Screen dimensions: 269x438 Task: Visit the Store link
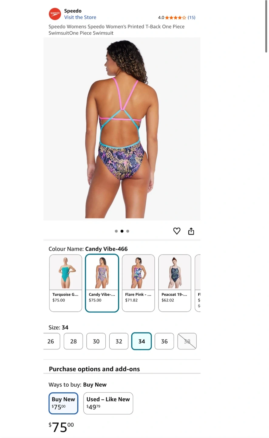click(80, 17)
